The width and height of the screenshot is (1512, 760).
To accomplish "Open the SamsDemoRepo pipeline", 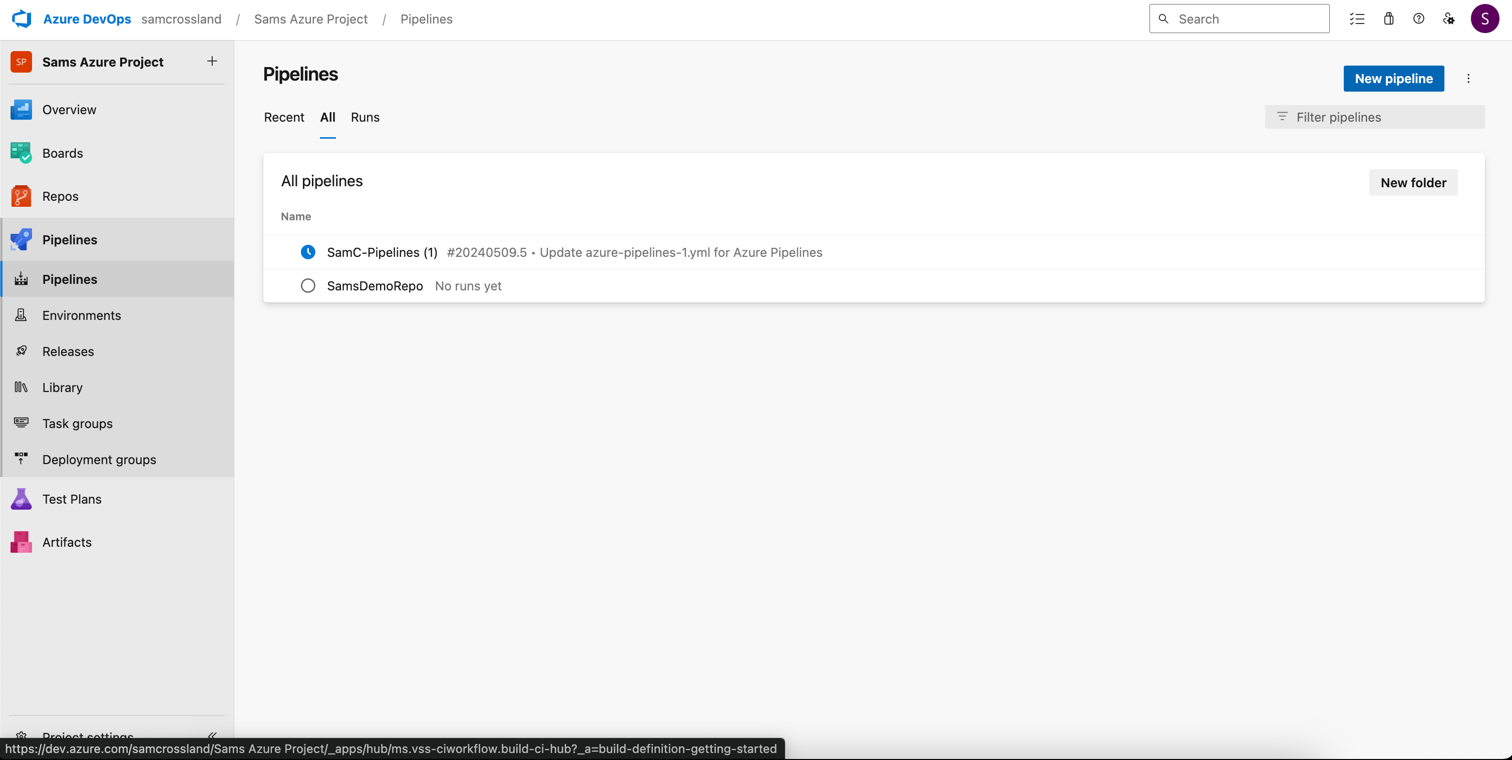I will (375, 286).
